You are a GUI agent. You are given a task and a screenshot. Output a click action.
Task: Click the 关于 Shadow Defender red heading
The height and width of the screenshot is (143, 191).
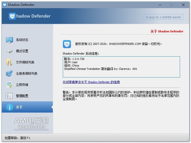pos(167,31)
